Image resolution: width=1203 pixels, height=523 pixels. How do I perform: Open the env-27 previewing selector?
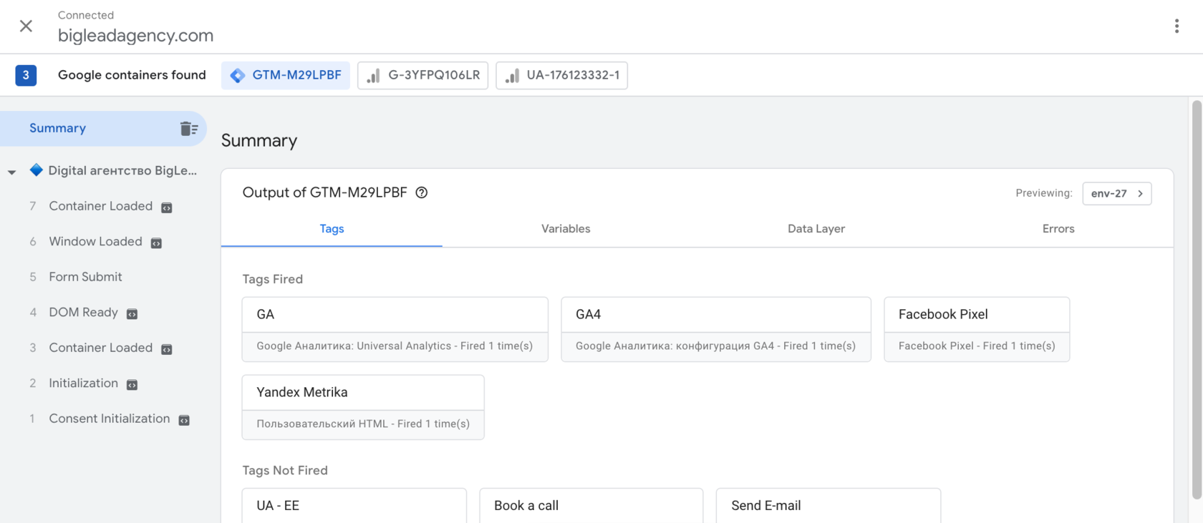coord(1116,193)
